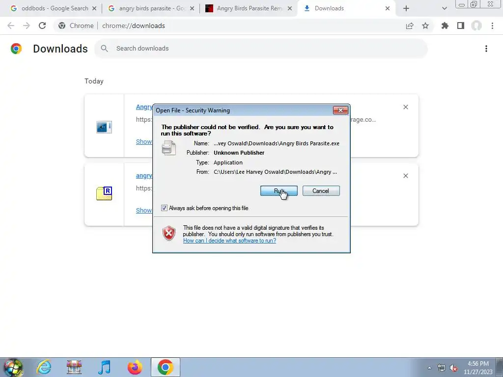The height and width of the screenshot is (377, 503).
Task: Close the Open File Security Warning dialog
Action: (340, 110)
